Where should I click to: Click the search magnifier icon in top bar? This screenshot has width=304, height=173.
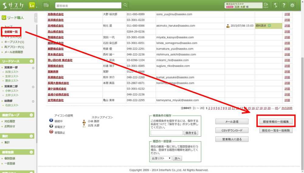125,5
